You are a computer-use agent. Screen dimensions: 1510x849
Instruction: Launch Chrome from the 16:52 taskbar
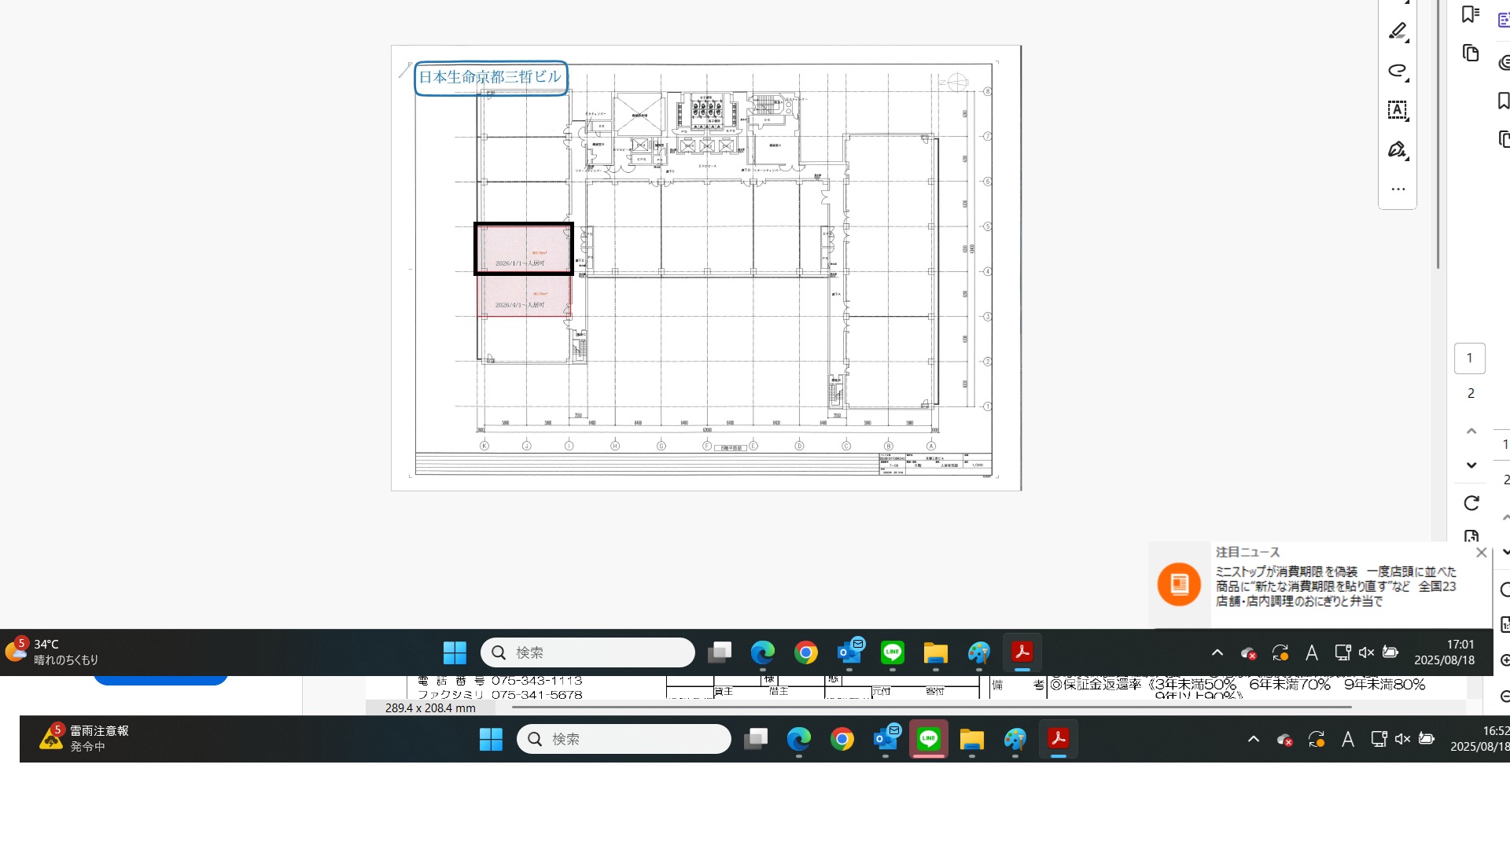coord(842,739)
